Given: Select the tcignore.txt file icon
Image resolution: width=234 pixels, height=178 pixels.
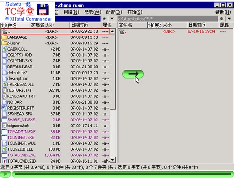Looking at the screenshot, I should (x=5, y=126).
